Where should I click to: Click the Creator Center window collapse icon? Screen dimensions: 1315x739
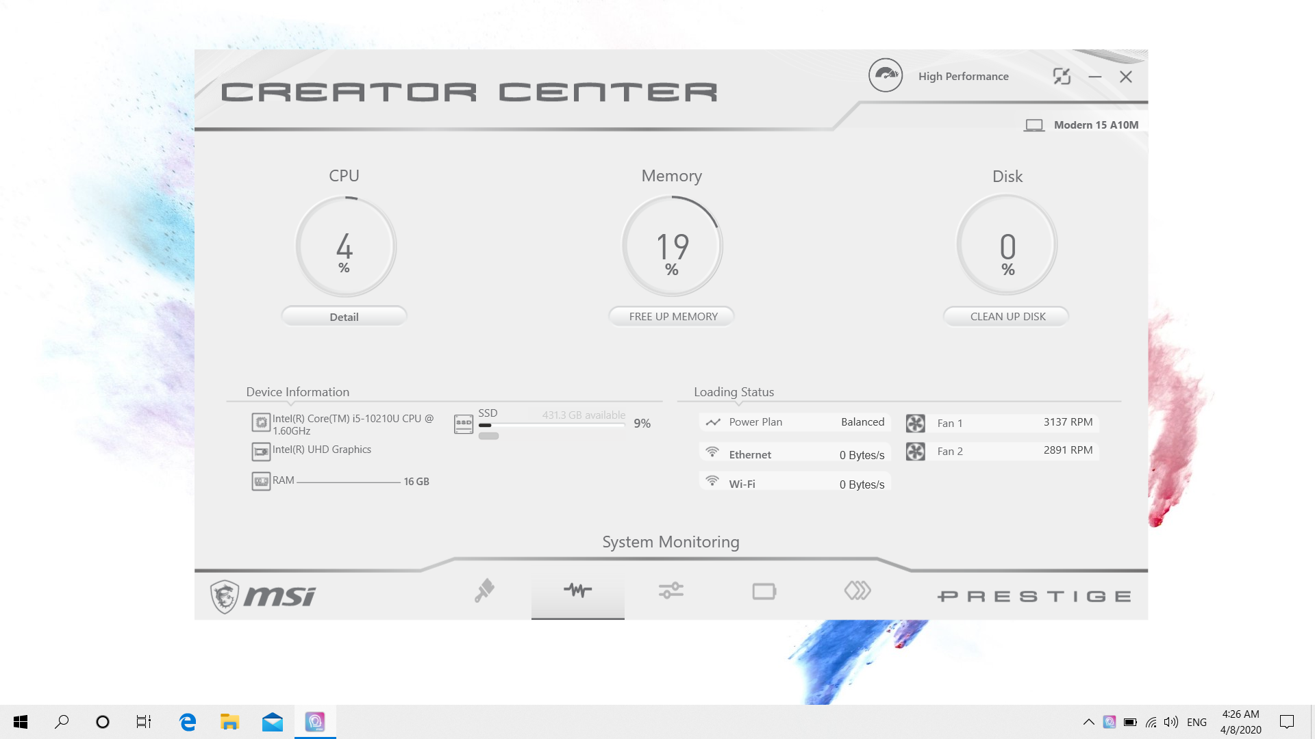1062,76
